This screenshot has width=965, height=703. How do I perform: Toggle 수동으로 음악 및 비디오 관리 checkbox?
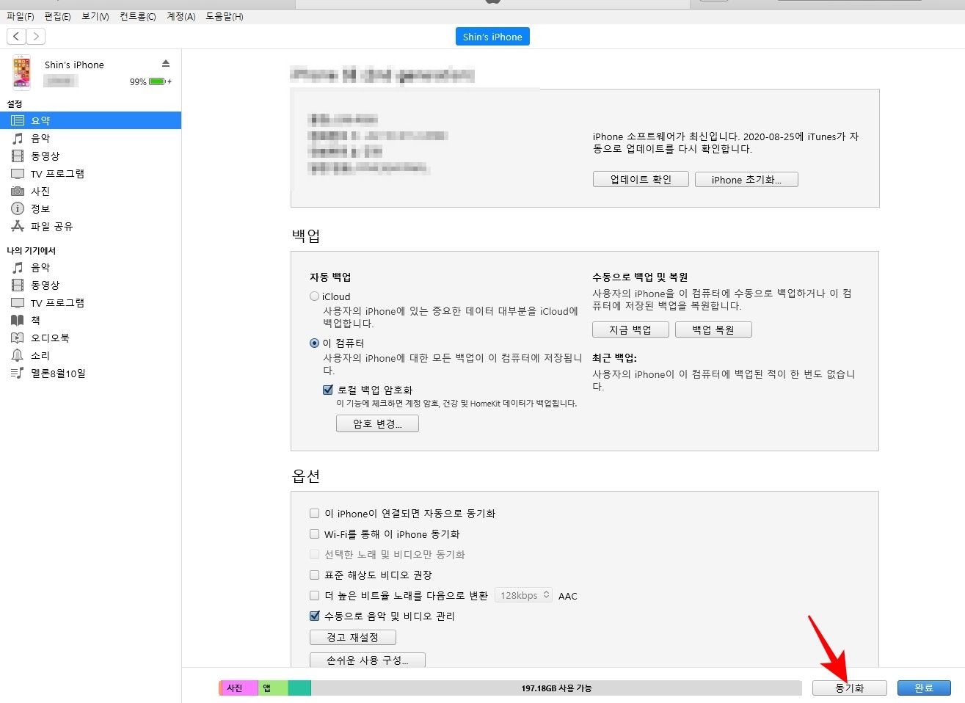(314, 616)
